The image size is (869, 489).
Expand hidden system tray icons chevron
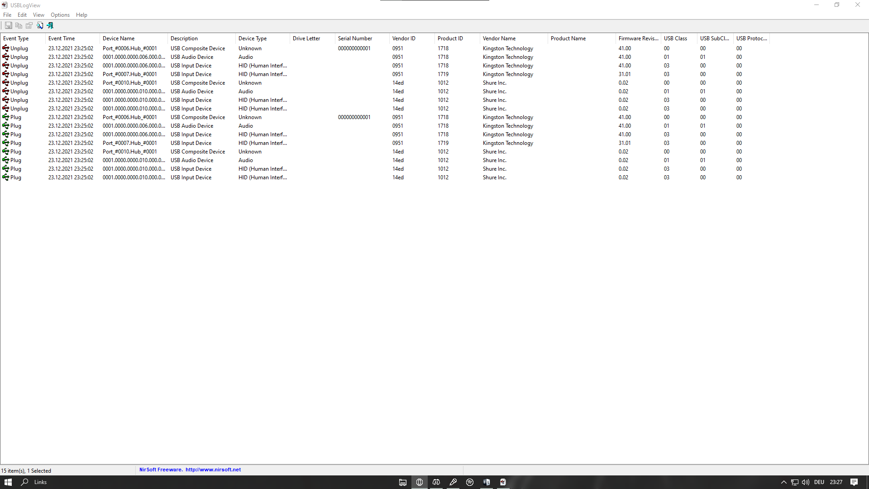pyautogui.click(x=783, y=482)
